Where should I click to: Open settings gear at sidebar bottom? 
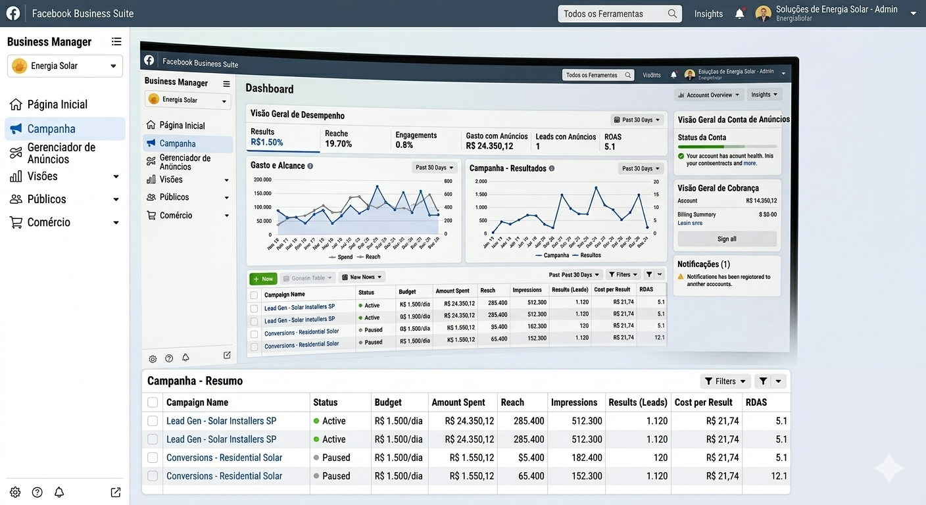click(x=15, y=492)
